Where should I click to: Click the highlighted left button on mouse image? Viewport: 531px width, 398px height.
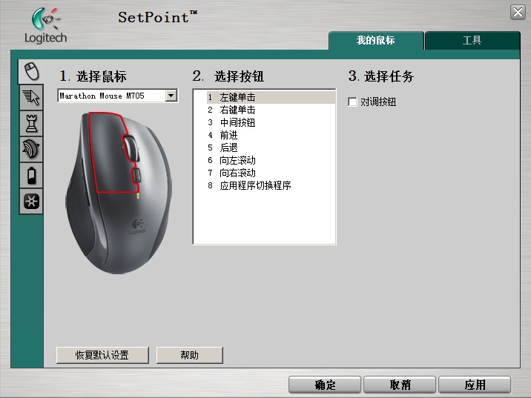point(102,148)
